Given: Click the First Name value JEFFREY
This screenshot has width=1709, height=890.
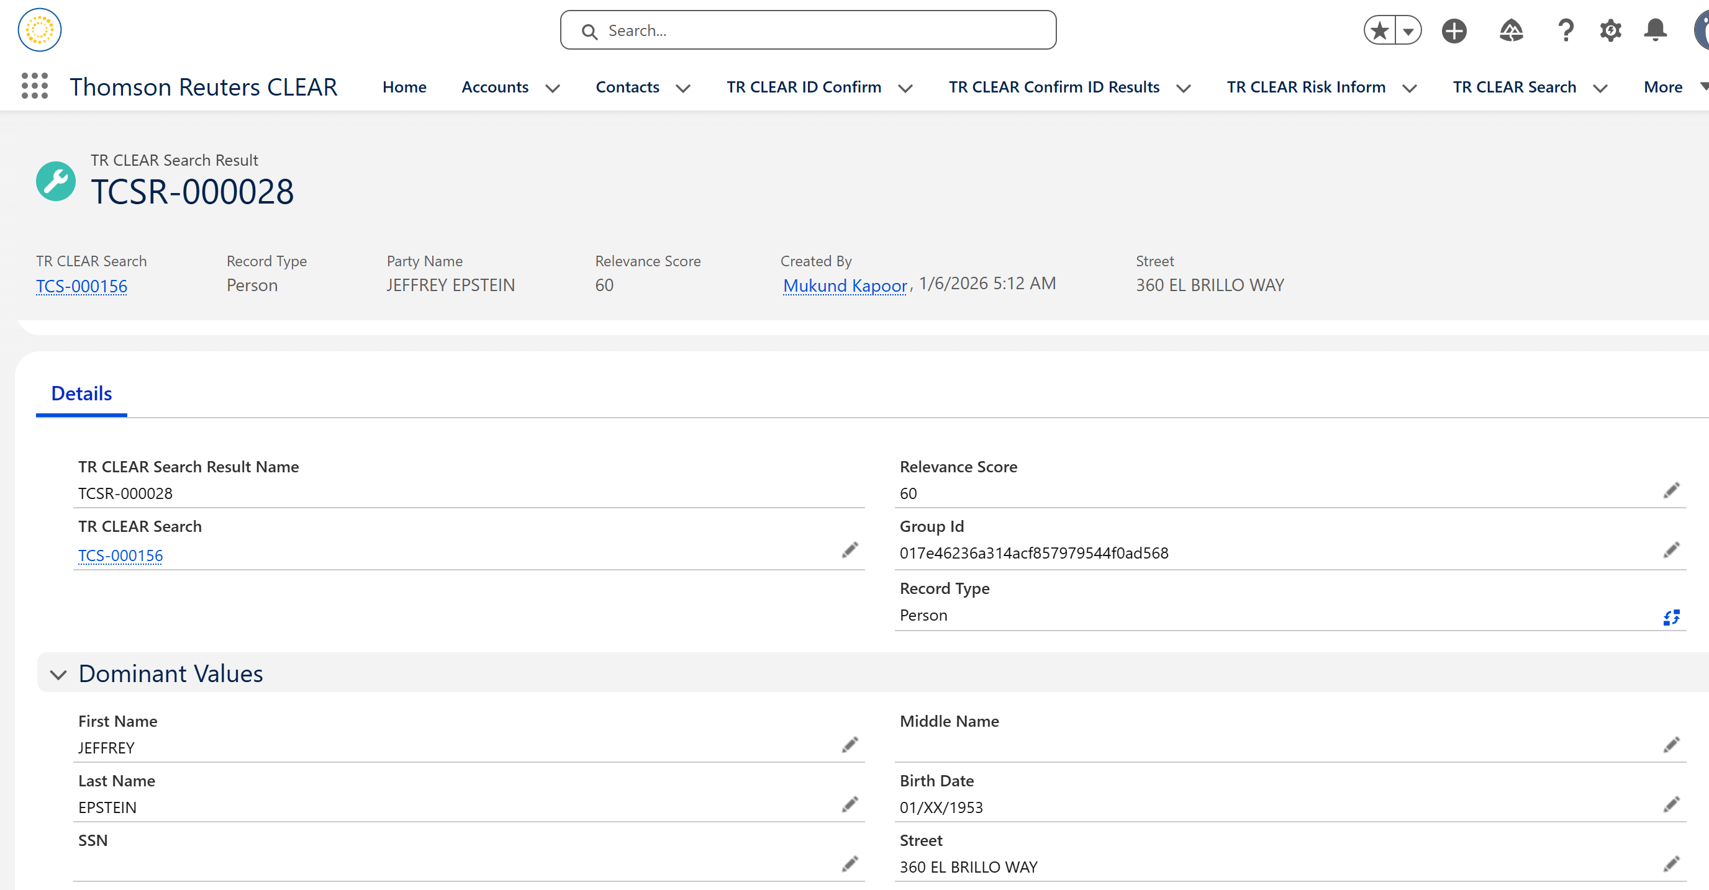Looking at the screenshot, I should tap(106, 748).
